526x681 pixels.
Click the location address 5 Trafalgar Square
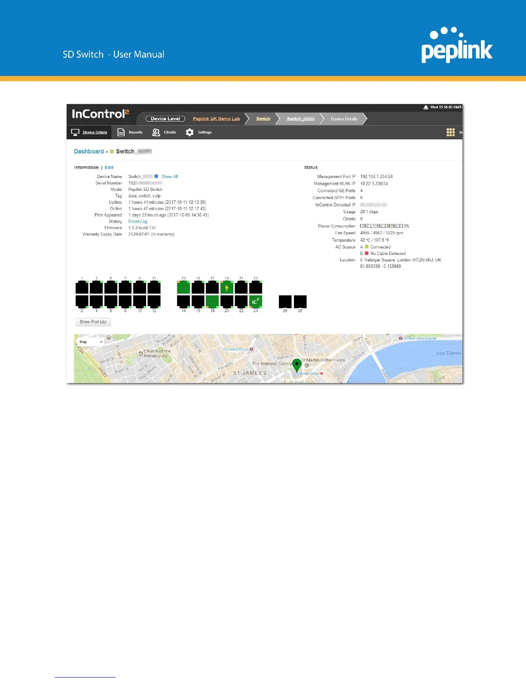(x=401, y=260)
